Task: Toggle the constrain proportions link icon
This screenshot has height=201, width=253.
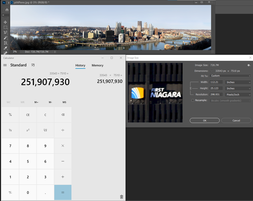Action: (190, 88)
